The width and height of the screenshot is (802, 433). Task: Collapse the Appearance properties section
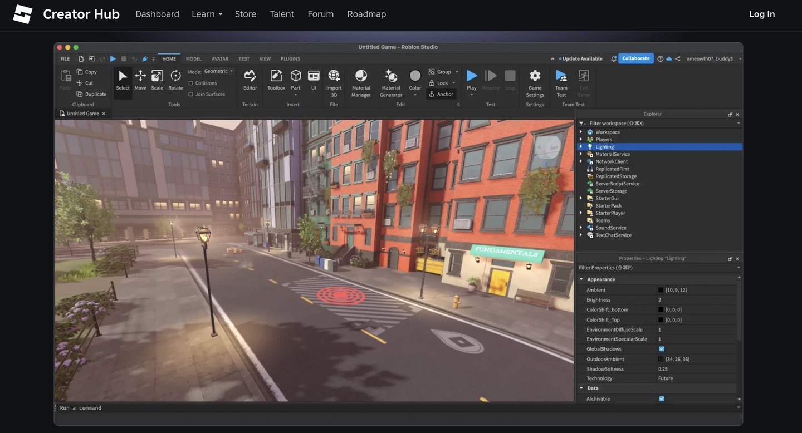pyautogui.click(x=581, y=279)
